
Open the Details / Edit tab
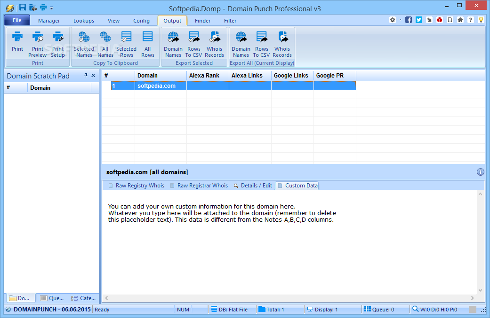tap(253, 186)
